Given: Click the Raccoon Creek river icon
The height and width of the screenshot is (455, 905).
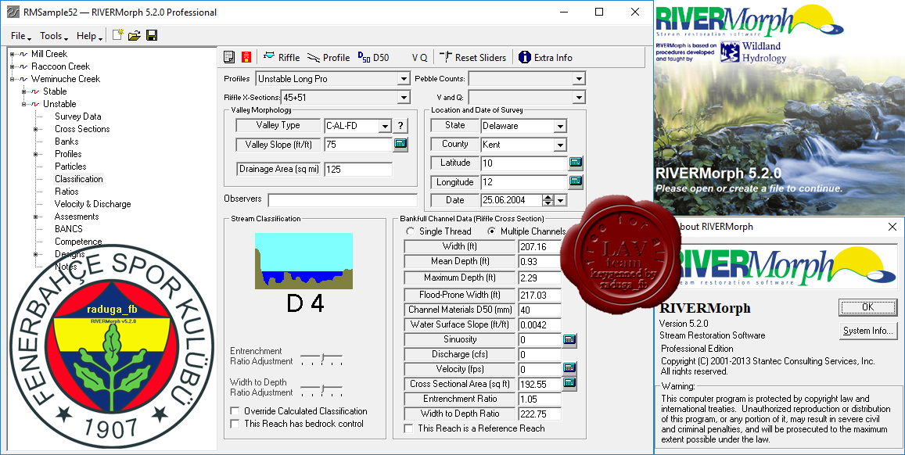Looking at the screenshot, I should coord(23,66).
